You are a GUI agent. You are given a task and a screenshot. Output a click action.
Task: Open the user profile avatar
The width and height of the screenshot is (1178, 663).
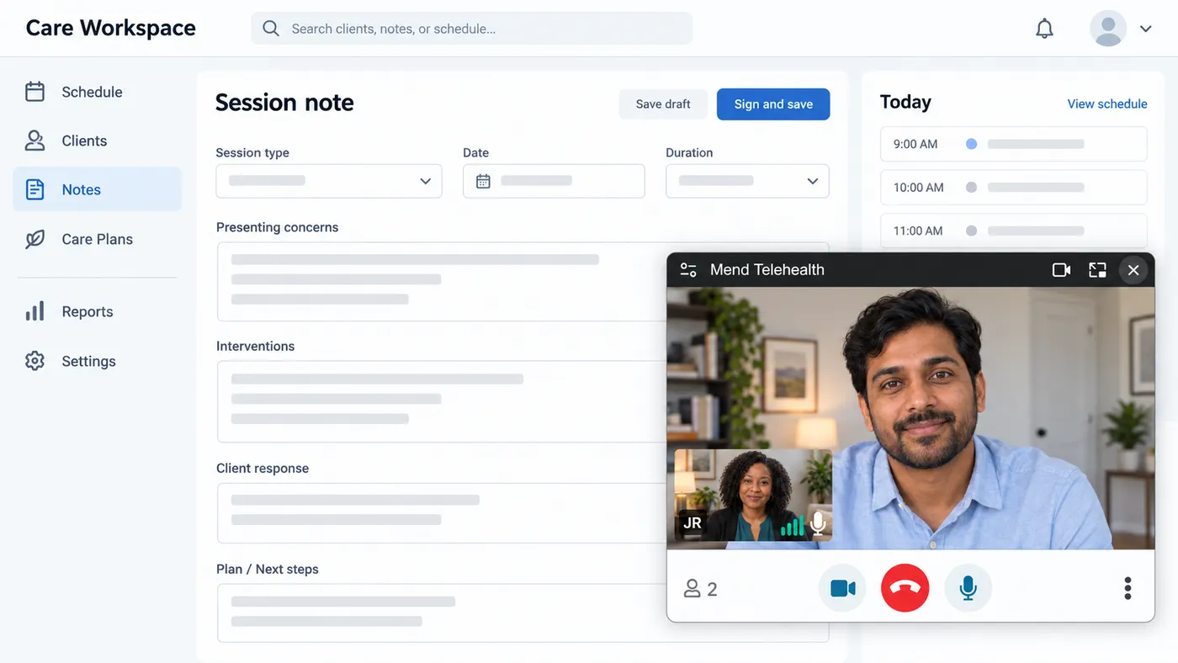coord(1107,29)
